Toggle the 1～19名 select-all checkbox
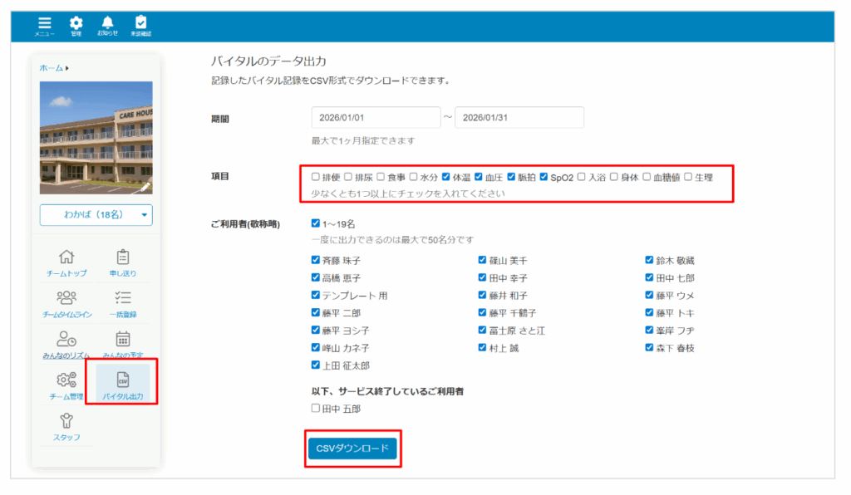The height and width of the screenshot is (495, 851). (x=315, y=223)
